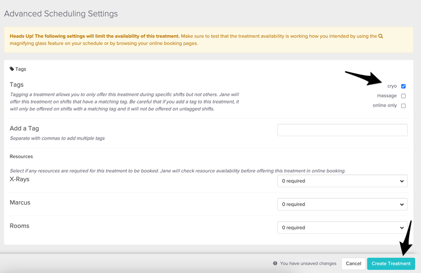Click the X-Rays resource label
Viewport: 421px width, 273px height.
20,179
